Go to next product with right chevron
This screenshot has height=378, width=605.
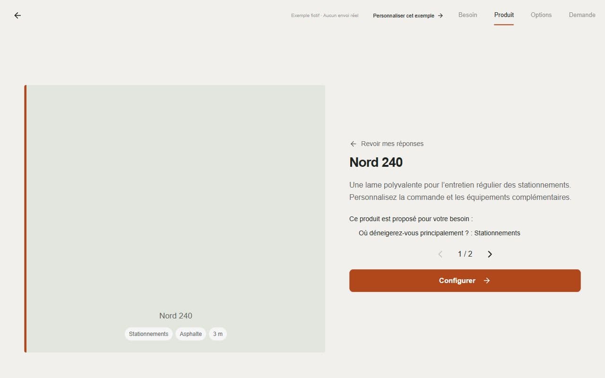tap(490, 254)
